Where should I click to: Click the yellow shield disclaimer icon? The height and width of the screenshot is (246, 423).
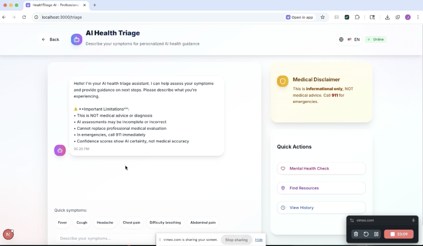pyautogui.click(x=283, y=81)
